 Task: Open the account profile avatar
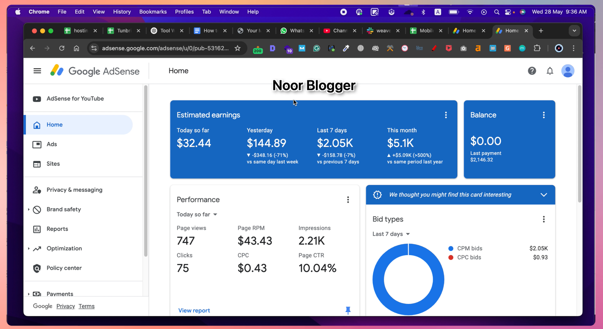568,71
